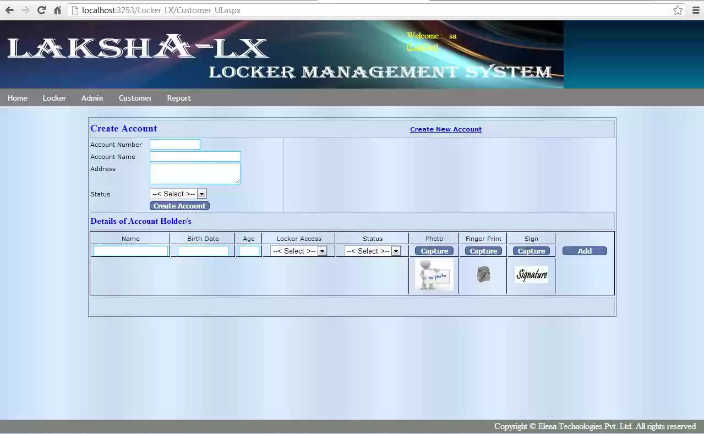Click the Logout link
This screenshot has height=434, width=704.
click(x=422, y=47)
